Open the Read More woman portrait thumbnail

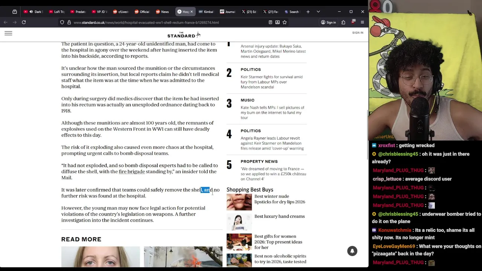(101, 257)
